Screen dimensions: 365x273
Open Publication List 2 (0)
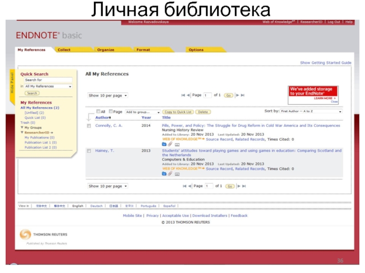click(x=41, y=147)
